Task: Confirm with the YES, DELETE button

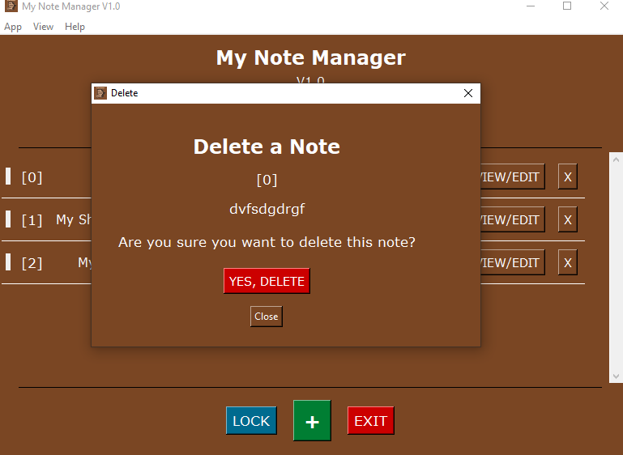Action: pos(267,281)
